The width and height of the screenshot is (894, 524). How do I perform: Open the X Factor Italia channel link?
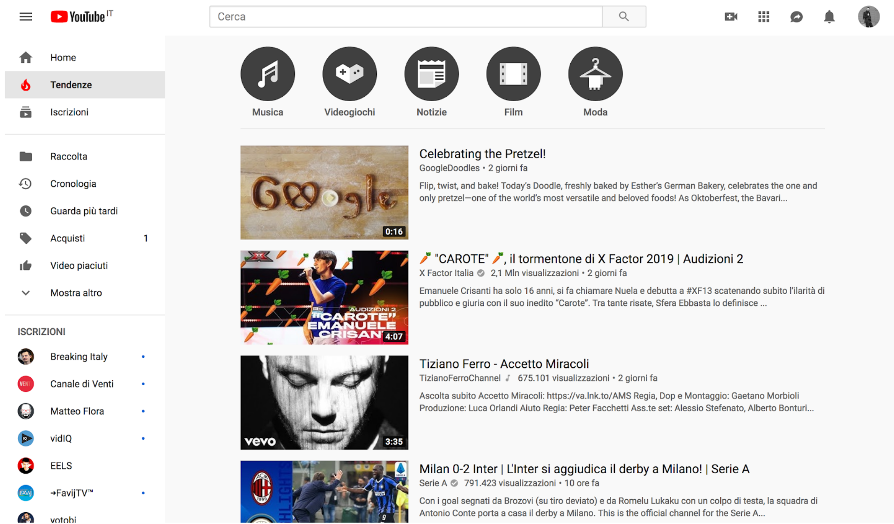pos(446,273)
